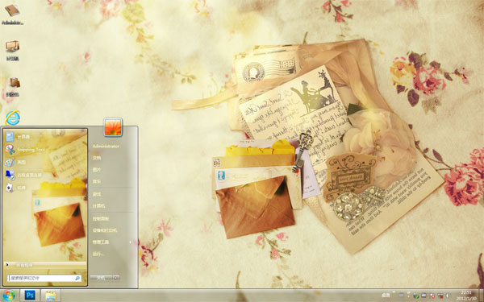This screenshot has width=484, height=302.
Task: Click the magnifier icon in search box
Action: click(x=77, y=279)
